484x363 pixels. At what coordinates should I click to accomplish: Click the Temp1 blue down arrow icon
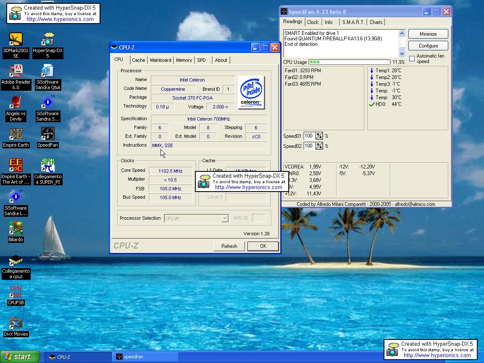(x=372, y=71)
